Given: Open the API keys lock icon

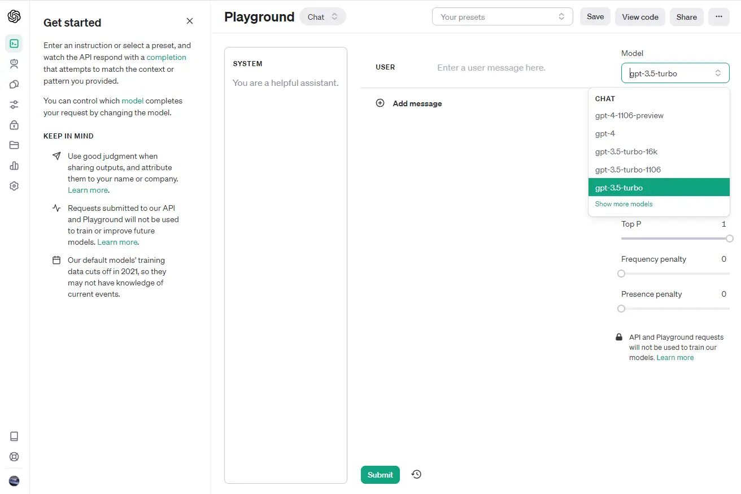Looking at the screenshot, I should click(x=14, y=125).
